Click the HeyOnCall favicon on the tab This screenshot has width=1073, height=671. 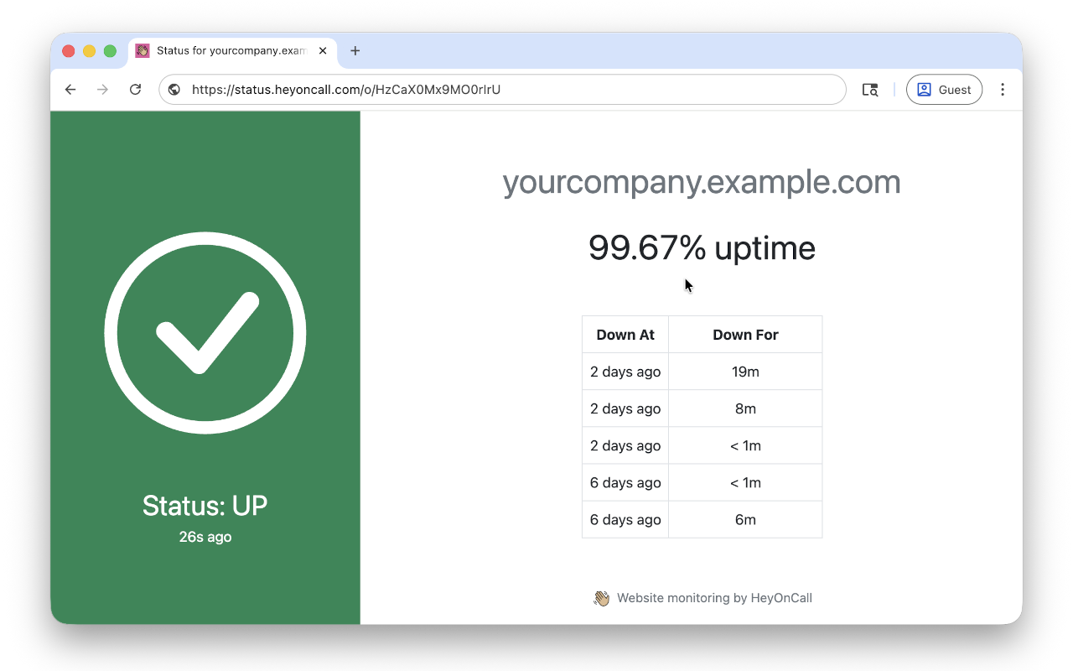click(x=142, y=50)
